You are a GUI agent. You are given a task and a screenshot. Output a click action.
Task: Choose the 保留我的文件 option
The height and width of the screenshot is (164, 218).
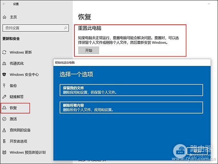[131, 90]
